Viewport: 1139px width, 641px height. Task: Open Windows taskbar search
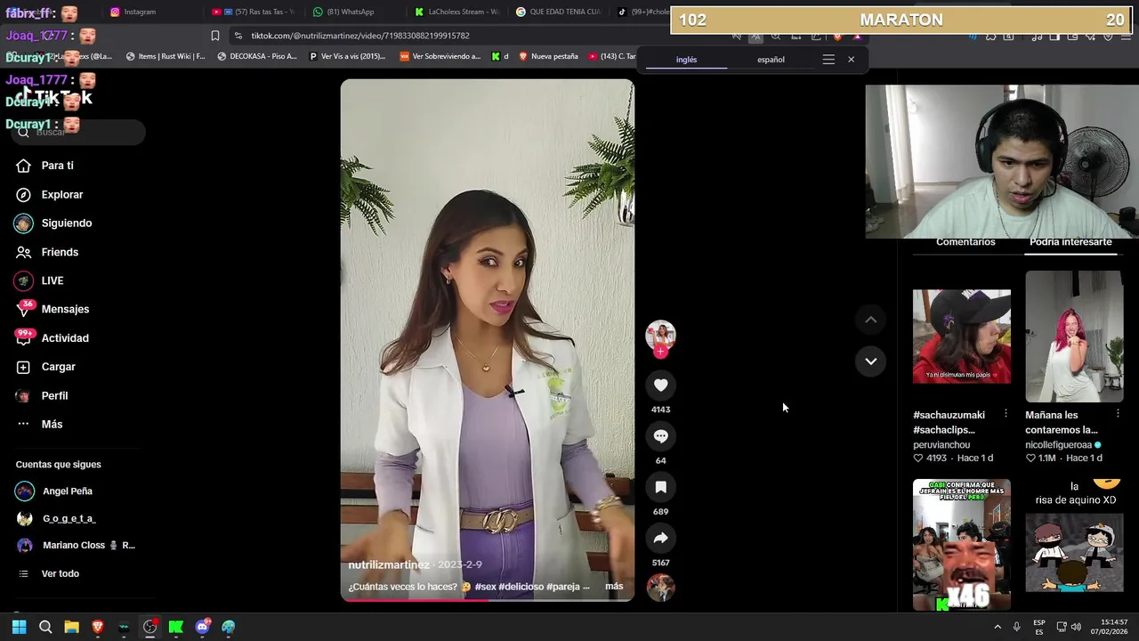tap(45, 627)
